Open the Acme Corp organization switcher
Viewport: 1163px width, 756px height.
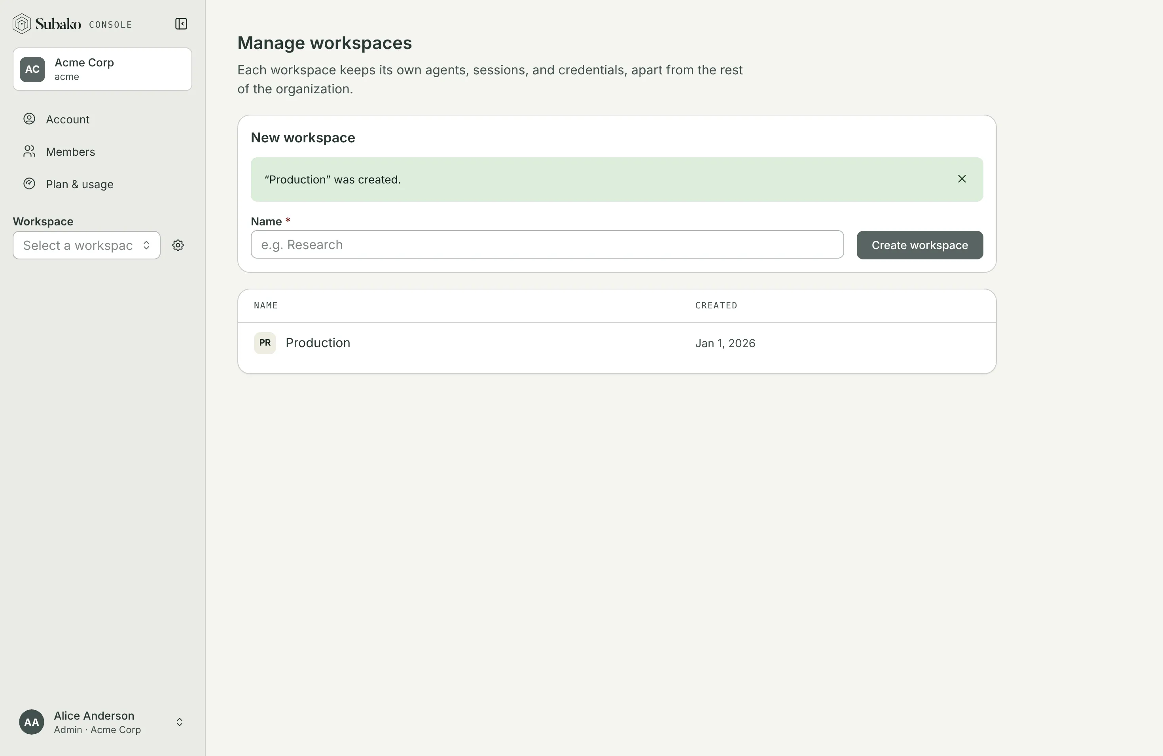pos(102,69)
